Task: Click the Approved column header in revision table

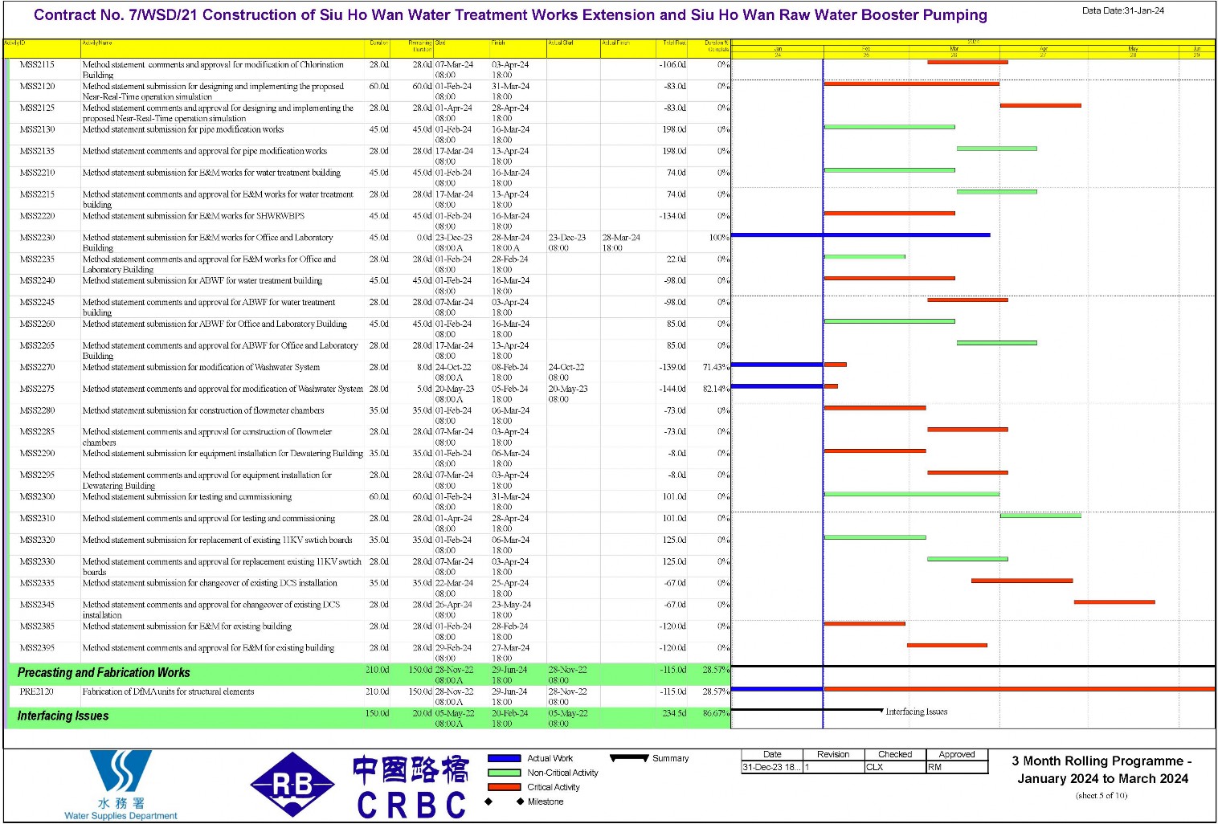Action: tap(957, 754)
